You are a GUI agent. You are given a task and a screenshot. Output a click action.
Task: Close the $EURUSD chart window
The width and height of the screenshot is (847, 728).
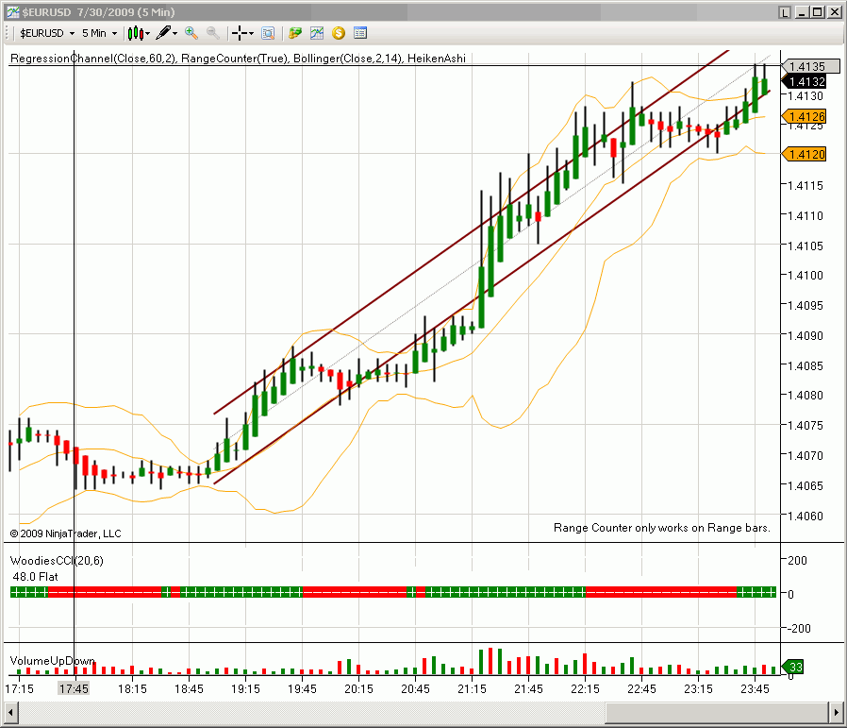(835, 12)
